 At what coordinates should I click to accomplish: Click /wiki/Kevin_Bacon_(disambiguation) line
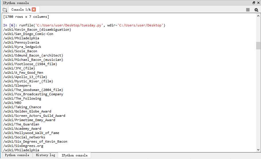pyautogui.click(x=37, y=30)
